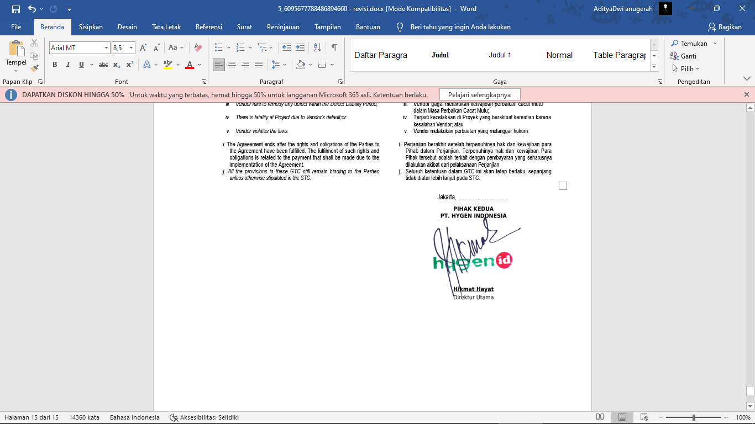Click the Strikethrough abc icon
This screenshot has width=755, height=424.
[103, 65]
